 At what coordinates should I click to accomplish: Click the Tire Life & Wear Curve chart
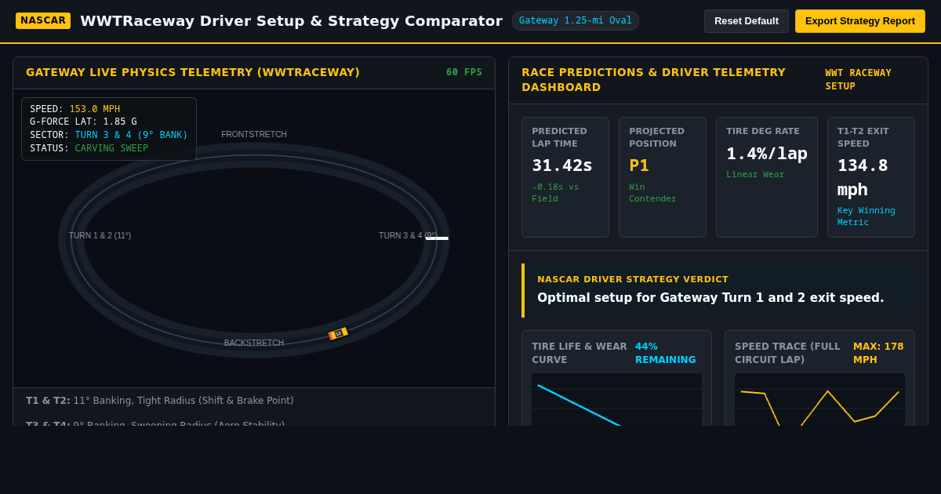(x=616, y=400)
